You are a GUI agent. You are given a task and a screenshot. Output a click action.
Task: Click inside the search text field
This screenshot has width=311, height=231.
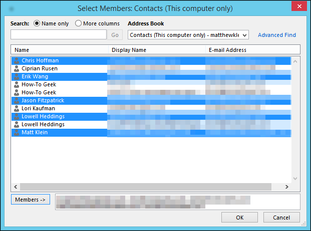point(59,35)
